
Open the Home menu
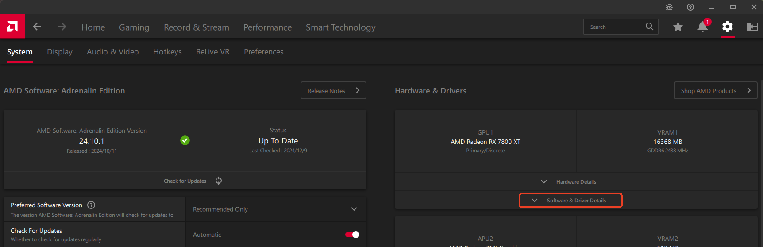click(x=93, y=27)
